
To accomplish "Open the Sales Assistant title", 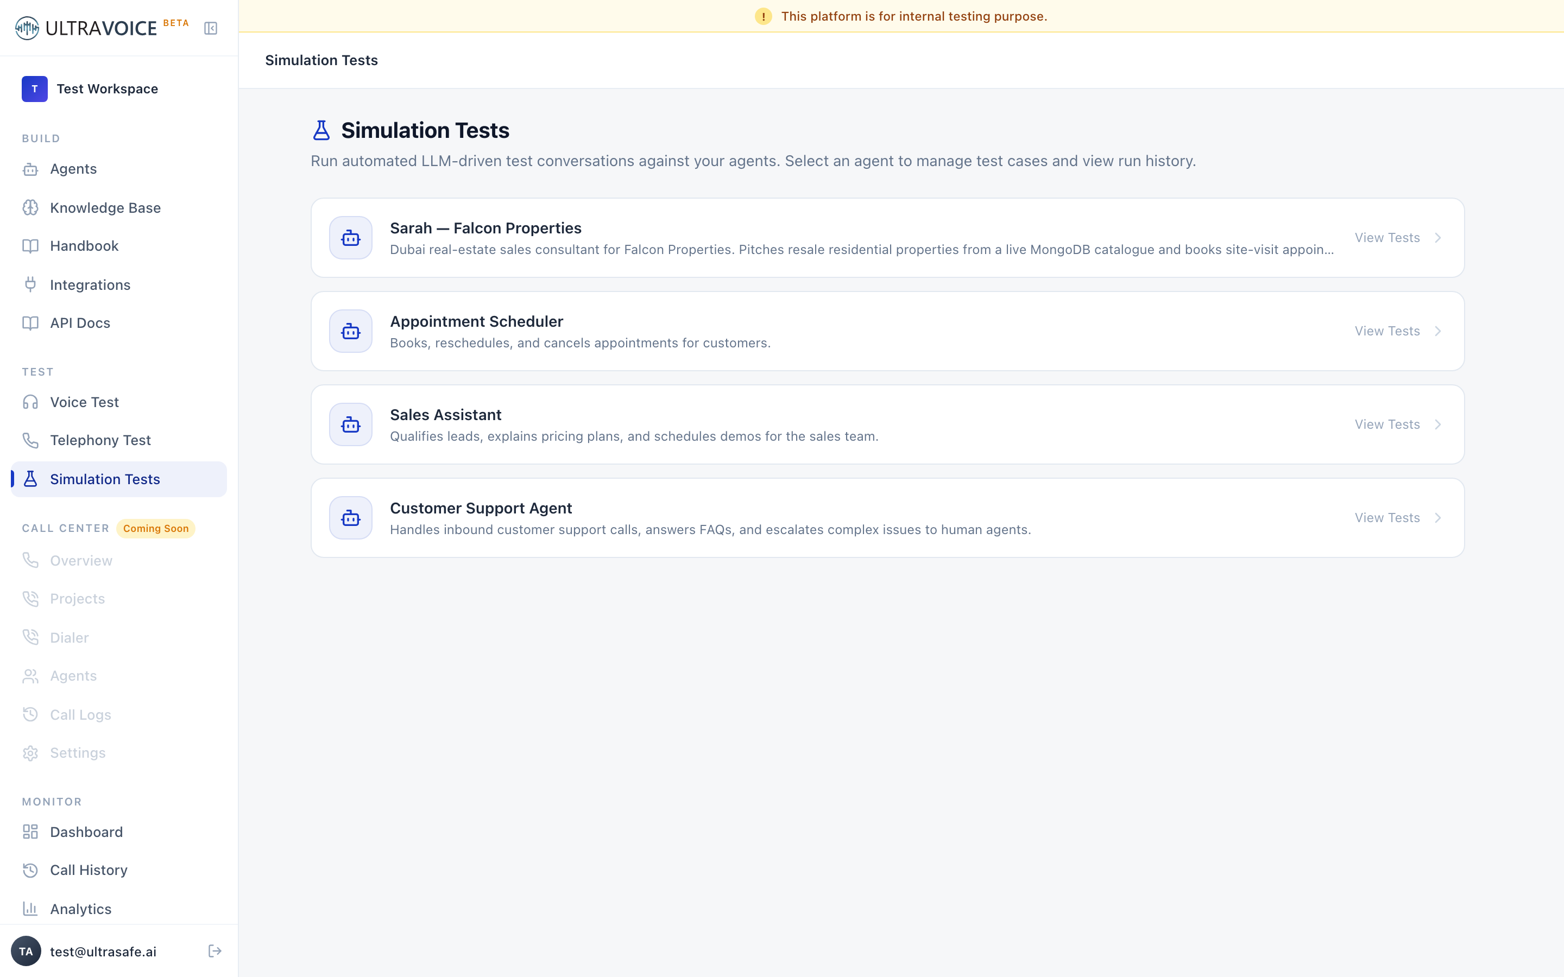I will click(445, 415).
